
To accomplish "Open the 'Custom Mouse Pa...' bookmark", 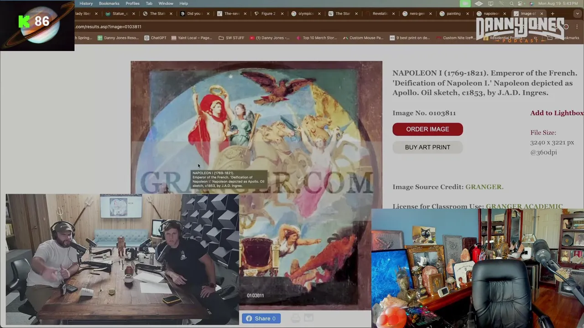I will (x=363, y=38).
